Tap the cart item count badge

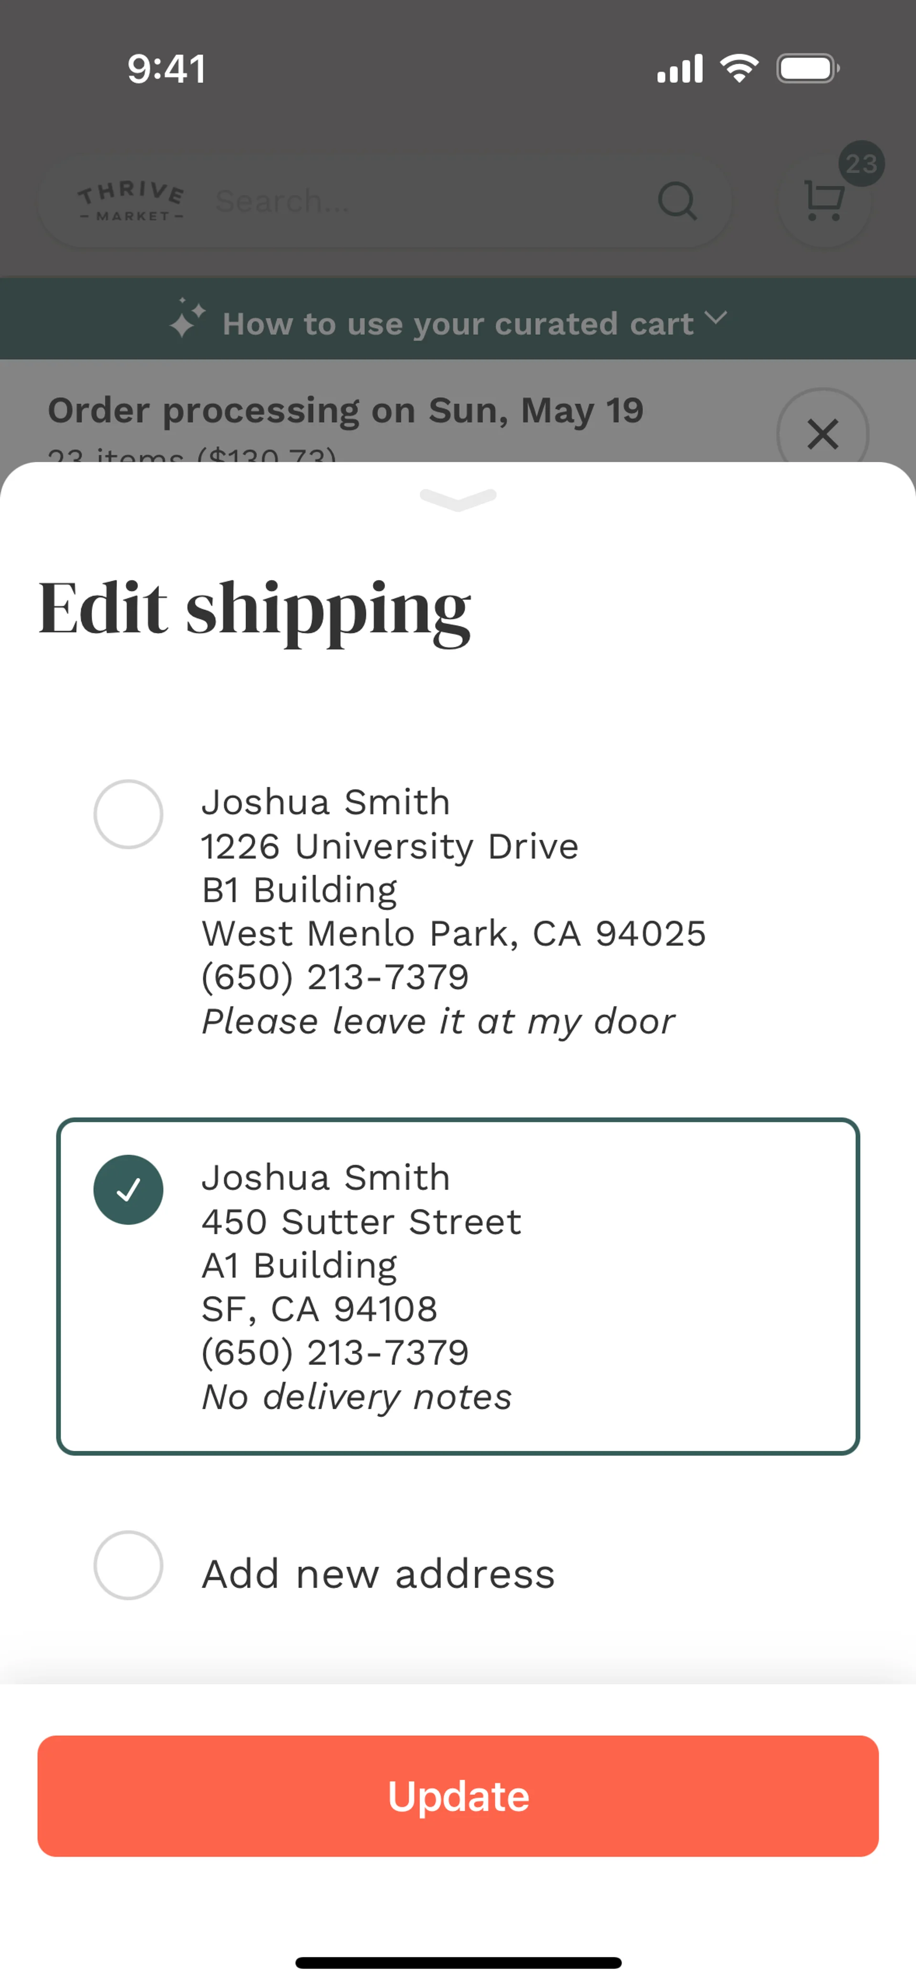coord(861,164)
